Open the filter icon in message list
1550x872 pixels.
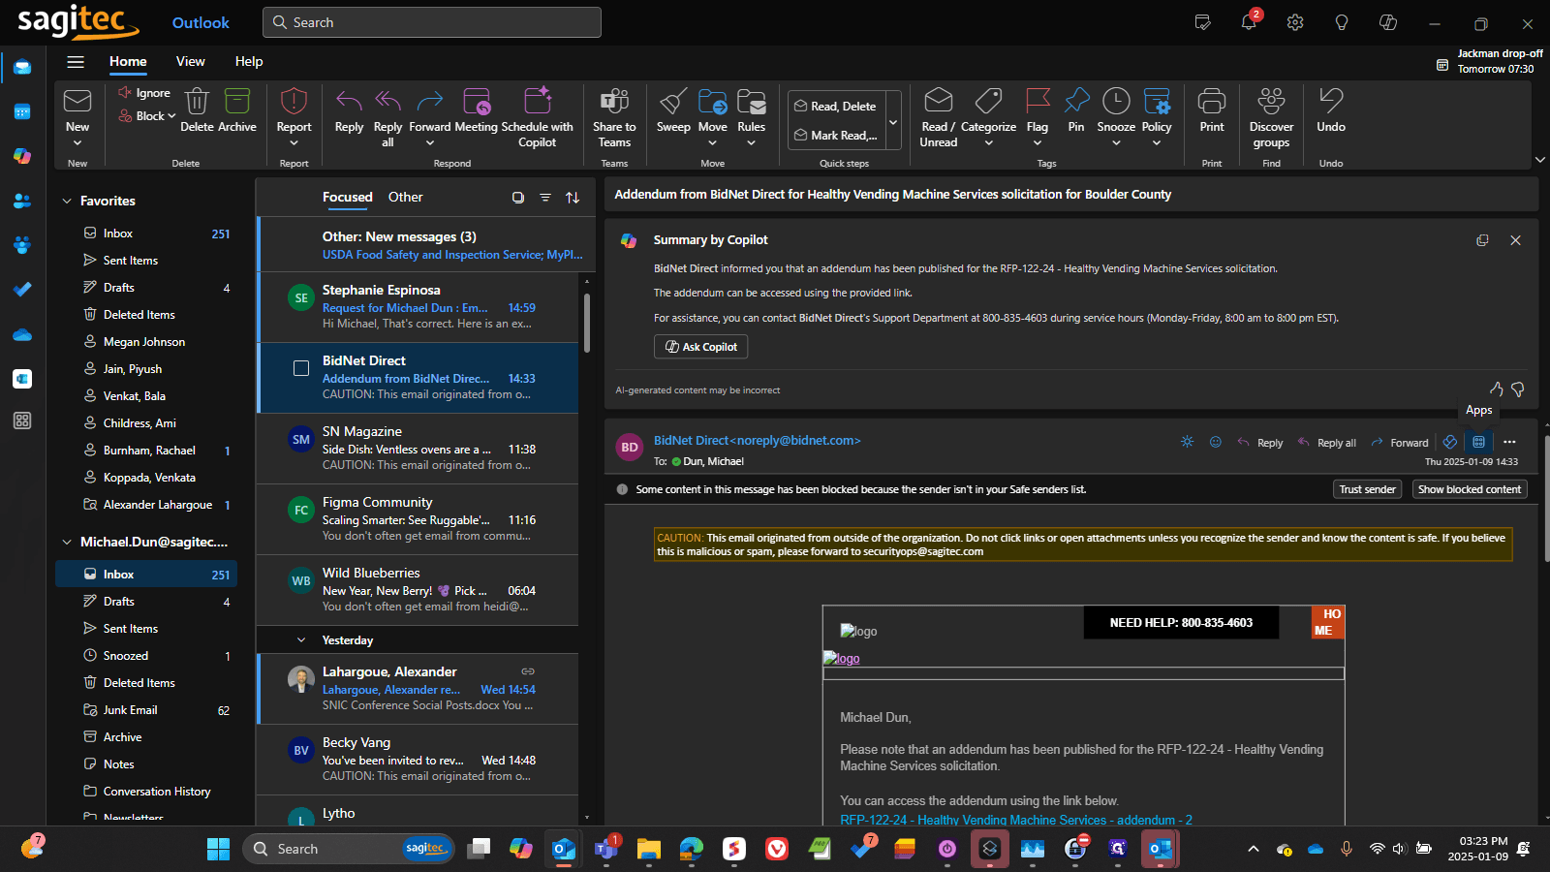tap(545, 198)
